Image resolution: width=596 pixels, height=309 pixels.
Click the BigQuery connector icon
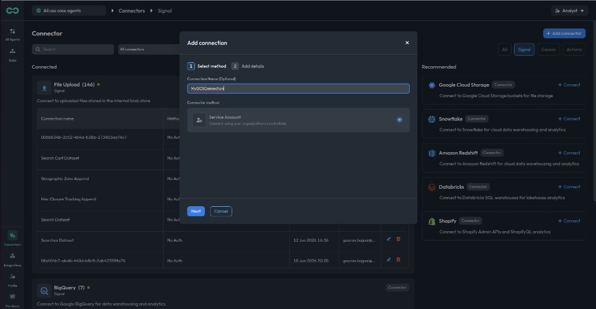click(44, 291)
